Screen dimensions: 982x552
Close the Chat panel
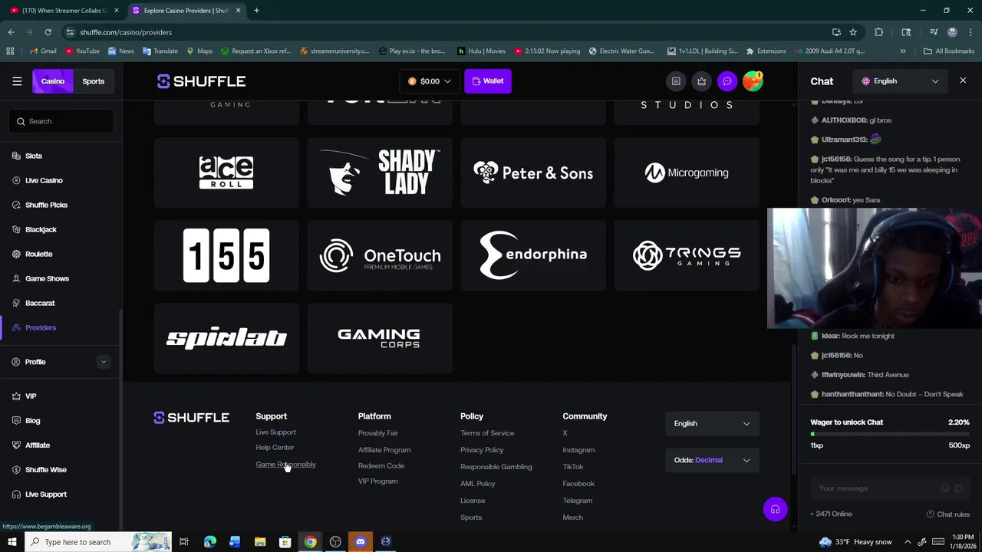tap(963, 80)
